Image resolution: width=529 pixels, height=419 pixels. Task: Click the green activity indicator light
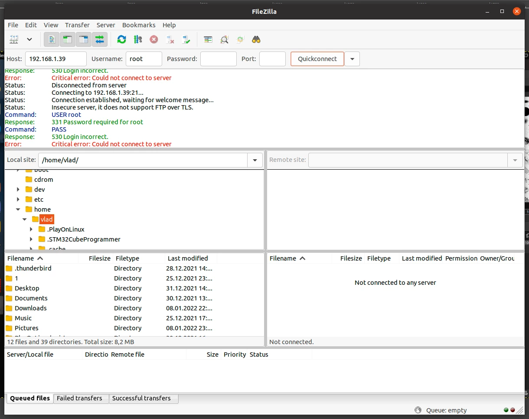tap(506, 410)
